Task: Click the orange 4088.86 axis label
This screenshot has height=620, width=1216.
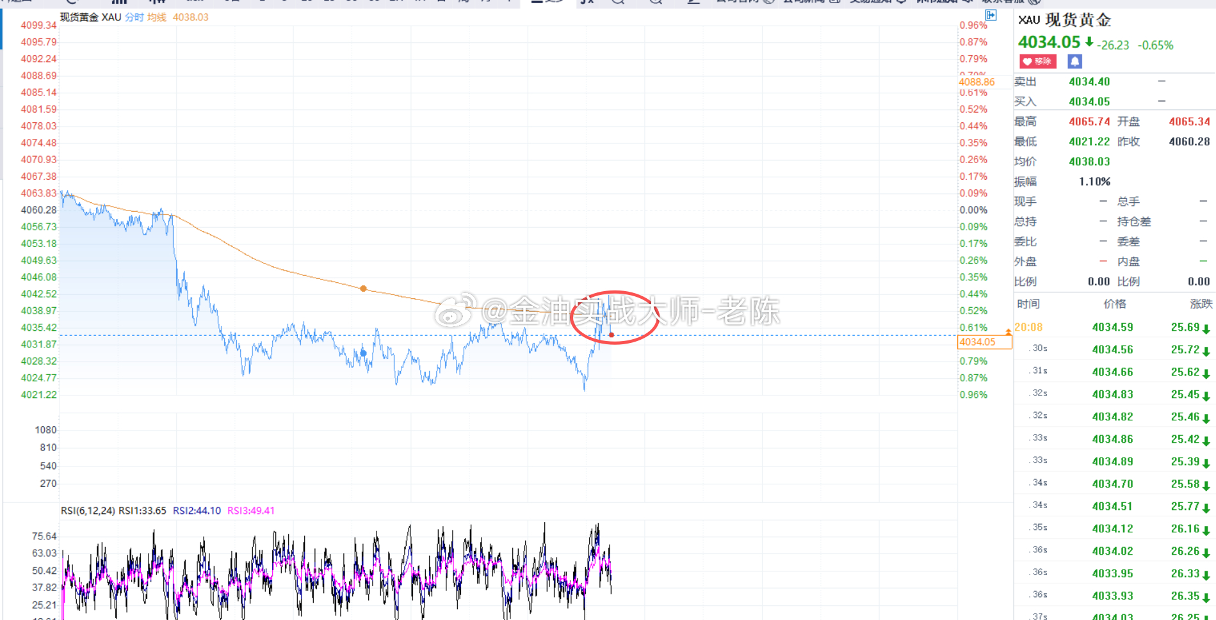Action: (977, 82)
